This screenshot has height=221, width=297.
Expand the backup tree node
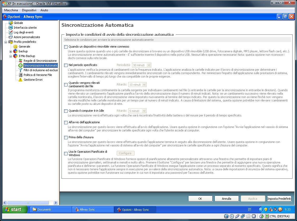pos(11,52)
